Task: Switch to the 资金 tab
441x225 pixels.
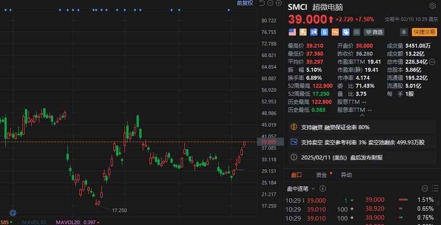Action: [x=321, y=175]
